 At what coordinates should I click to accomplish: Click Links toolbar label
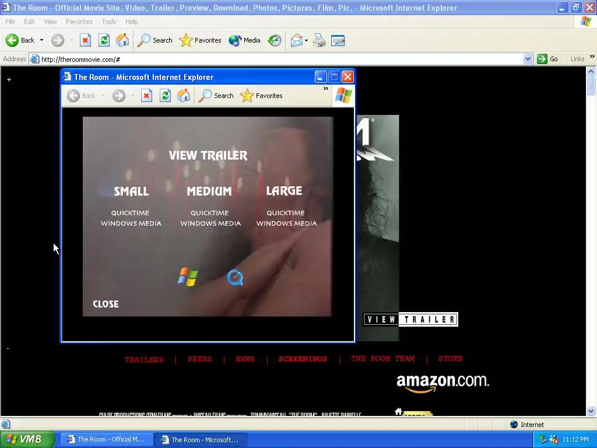[577, 59]
